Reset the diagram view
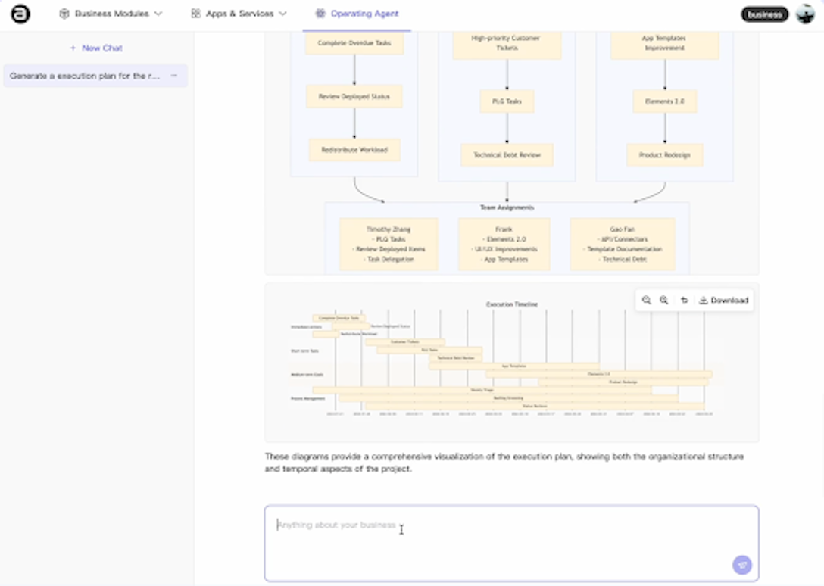Image resolution: width=824 pixels, height=586 pixels. (x=684, y=300)
